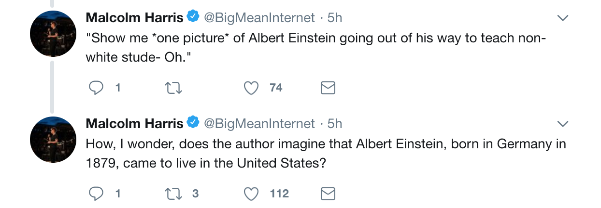Share the "How, I wonder" tweet via message
Image resolution: width=601 pixels, height=208 pixels.
328,194
